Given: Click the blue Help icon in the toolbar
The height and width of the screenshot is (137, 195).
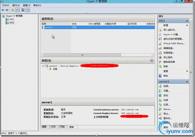Looking at the screenshot, I should pyautogui.click(x=23, y=10).
